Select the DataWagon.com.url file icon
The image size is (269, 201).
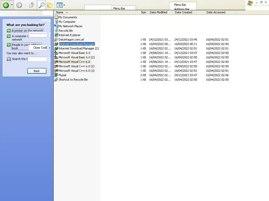click(56, 39)
